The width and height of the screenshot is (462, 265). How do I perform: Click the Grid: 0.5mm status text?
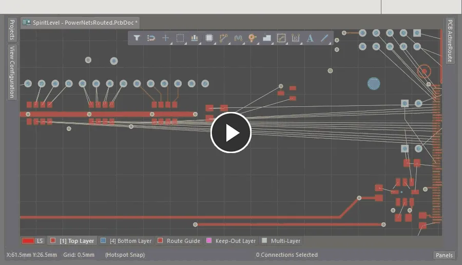(x=79, y=255)
